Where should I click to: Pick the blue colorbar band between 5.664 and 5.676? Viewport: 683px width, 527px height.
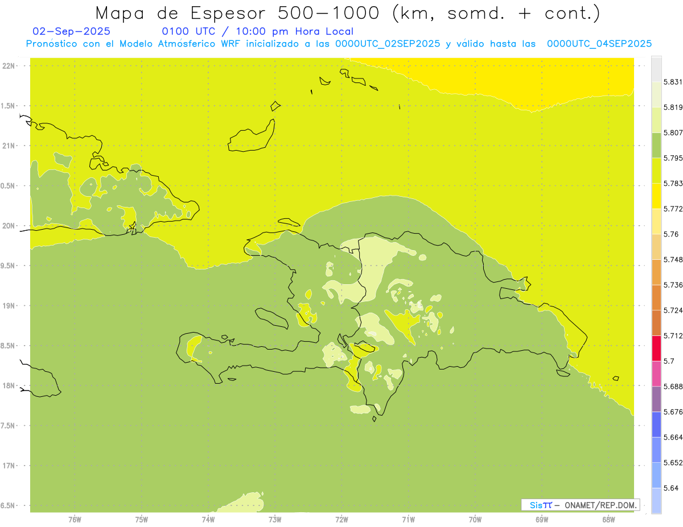click(656, 424)
